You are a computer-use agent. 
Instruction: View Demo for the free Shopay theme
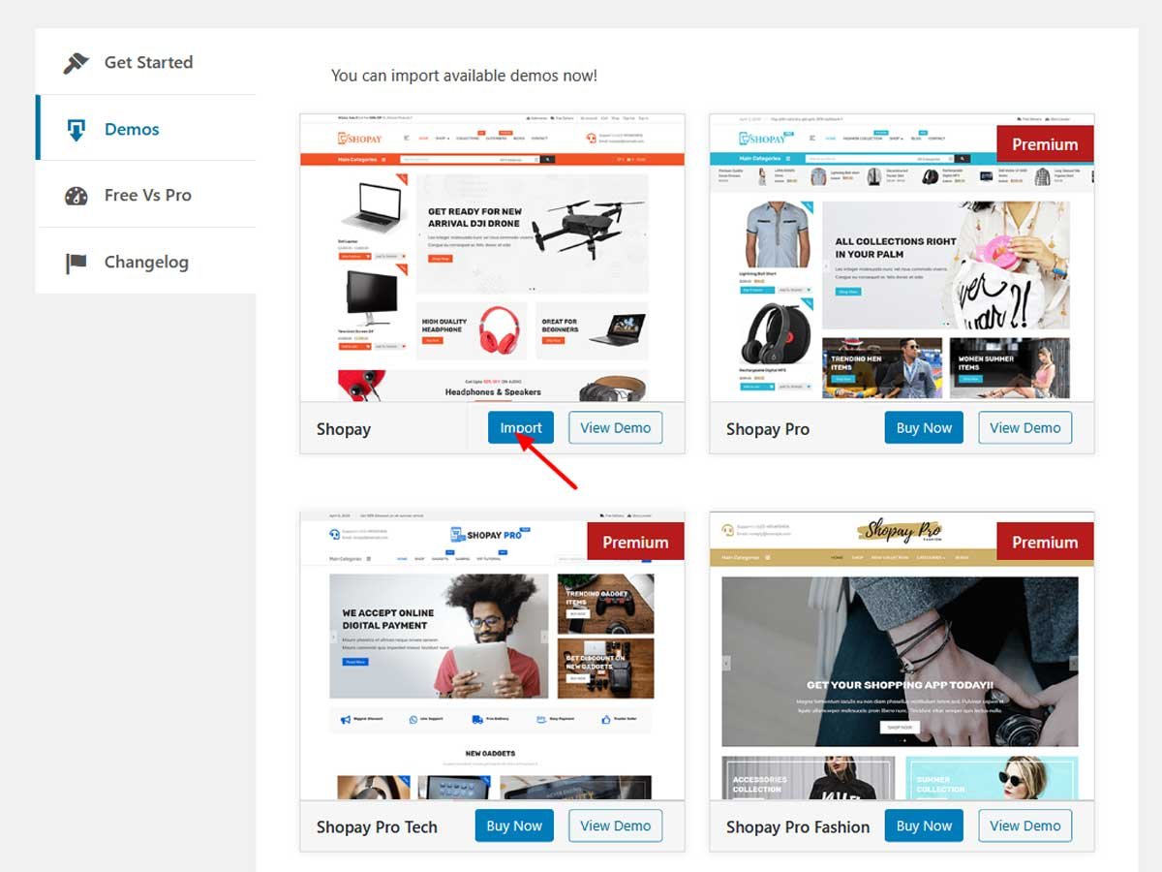tap(615, 428)
